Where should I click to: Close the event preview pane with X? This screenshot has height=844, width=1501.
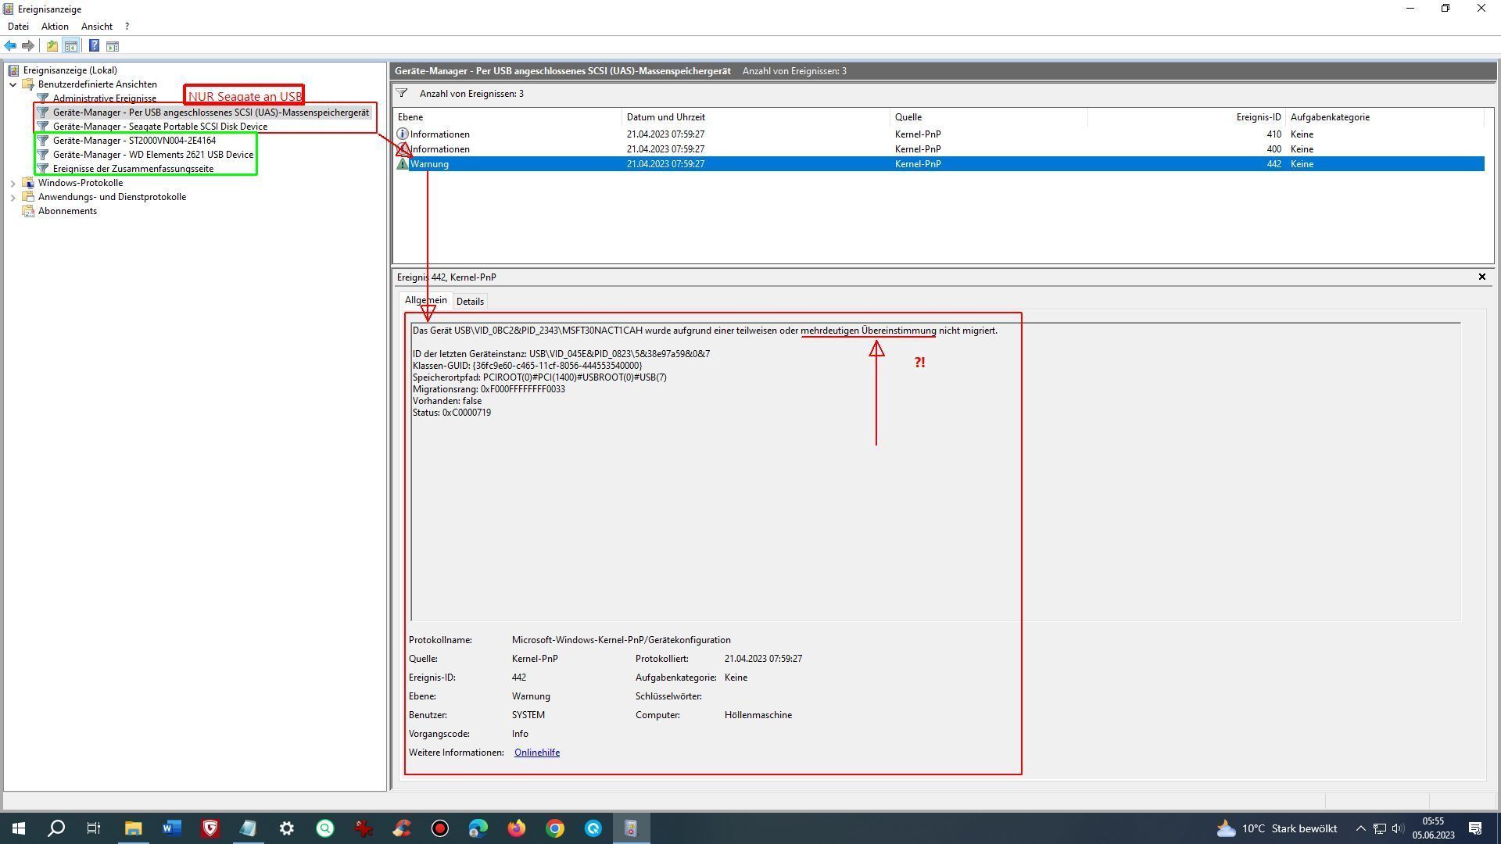[x=1481, y=277]
